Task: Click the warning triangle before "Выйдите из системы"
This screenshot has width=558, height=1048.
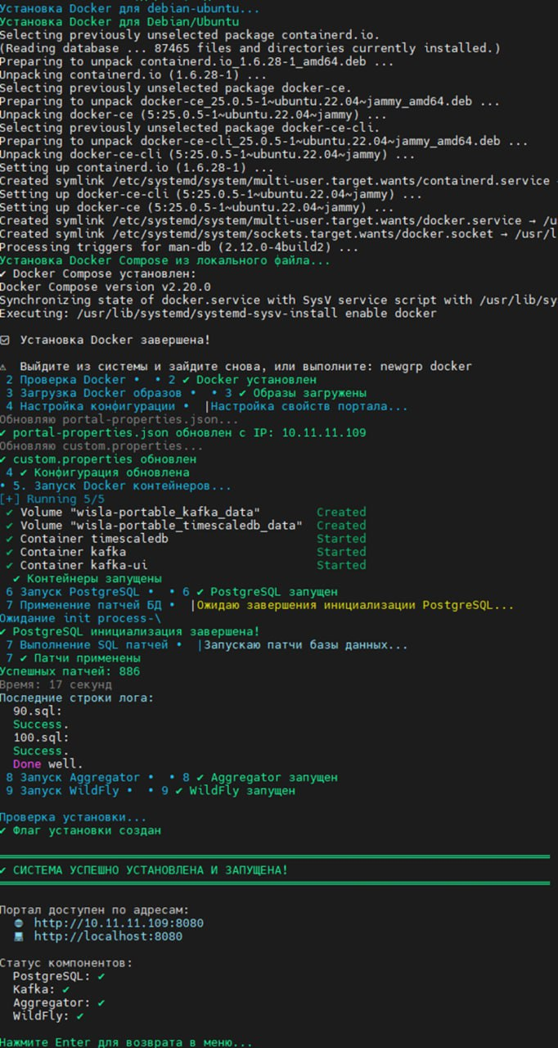Action: [4, 366]
